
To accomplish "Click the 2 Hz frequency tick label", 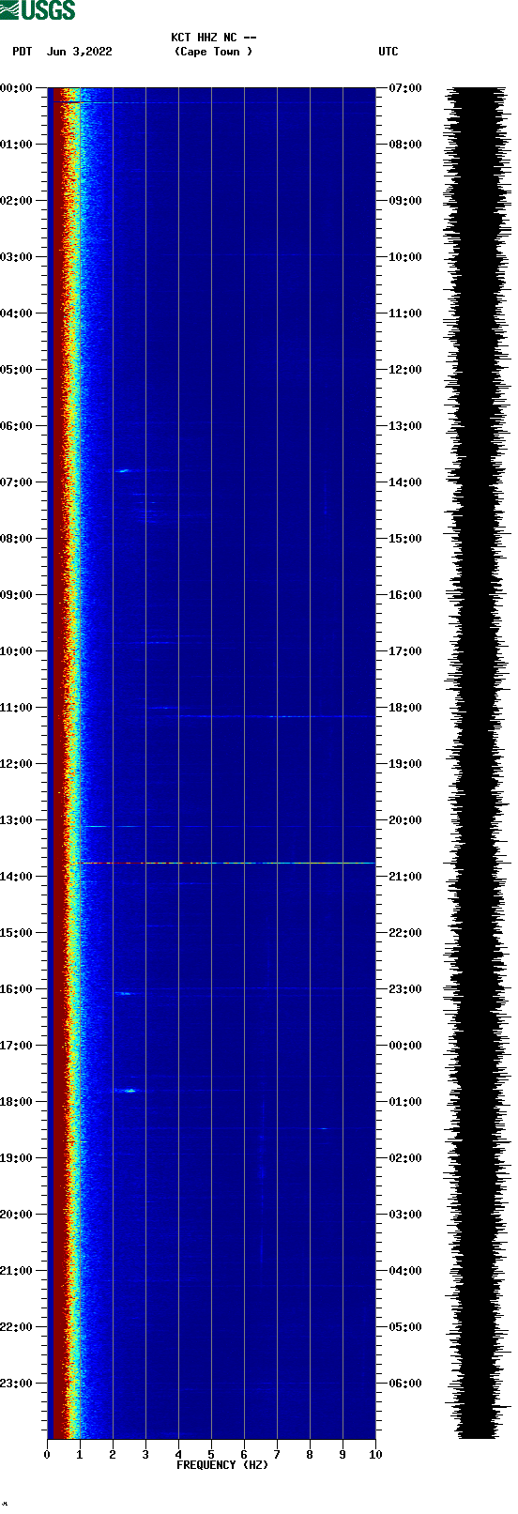I will click(113, 1455).
